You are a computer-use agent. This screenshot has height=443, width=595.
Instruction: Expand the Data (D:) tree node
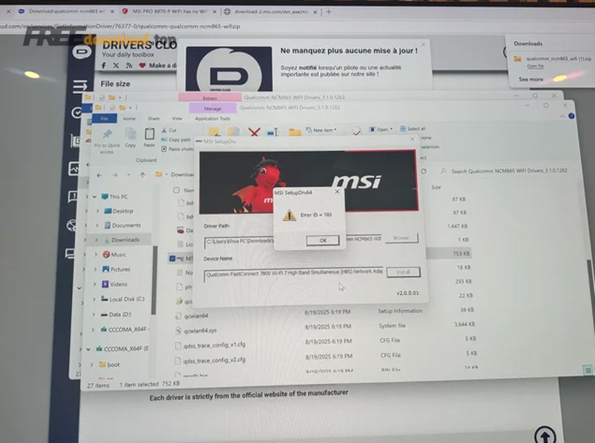[93, 314]
